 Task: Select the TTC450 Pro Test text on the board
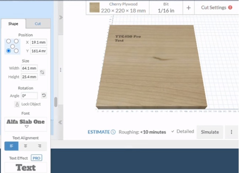click(x=128, y=38)
